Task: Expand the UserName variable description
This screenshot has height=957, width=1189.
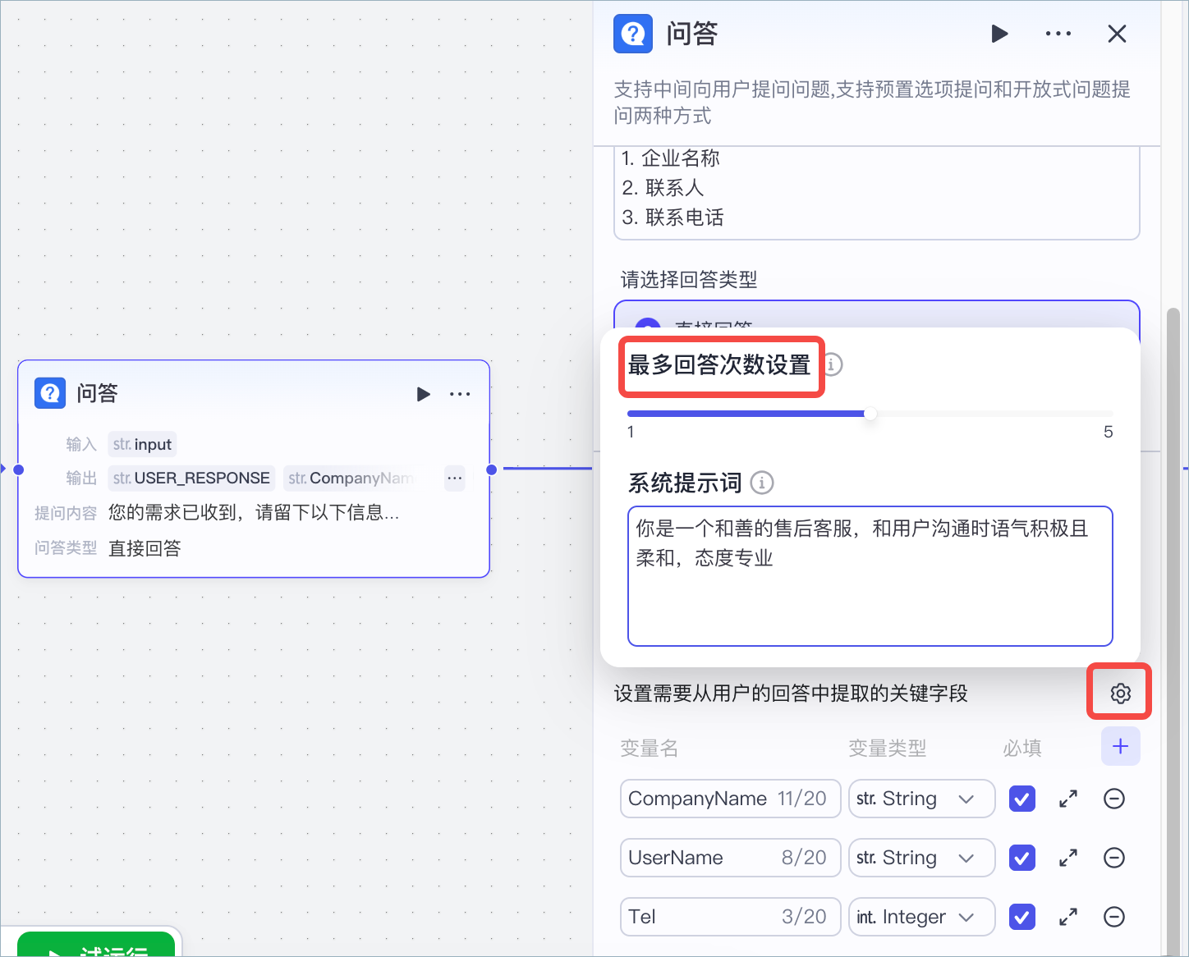Action: pos(1068,858)
